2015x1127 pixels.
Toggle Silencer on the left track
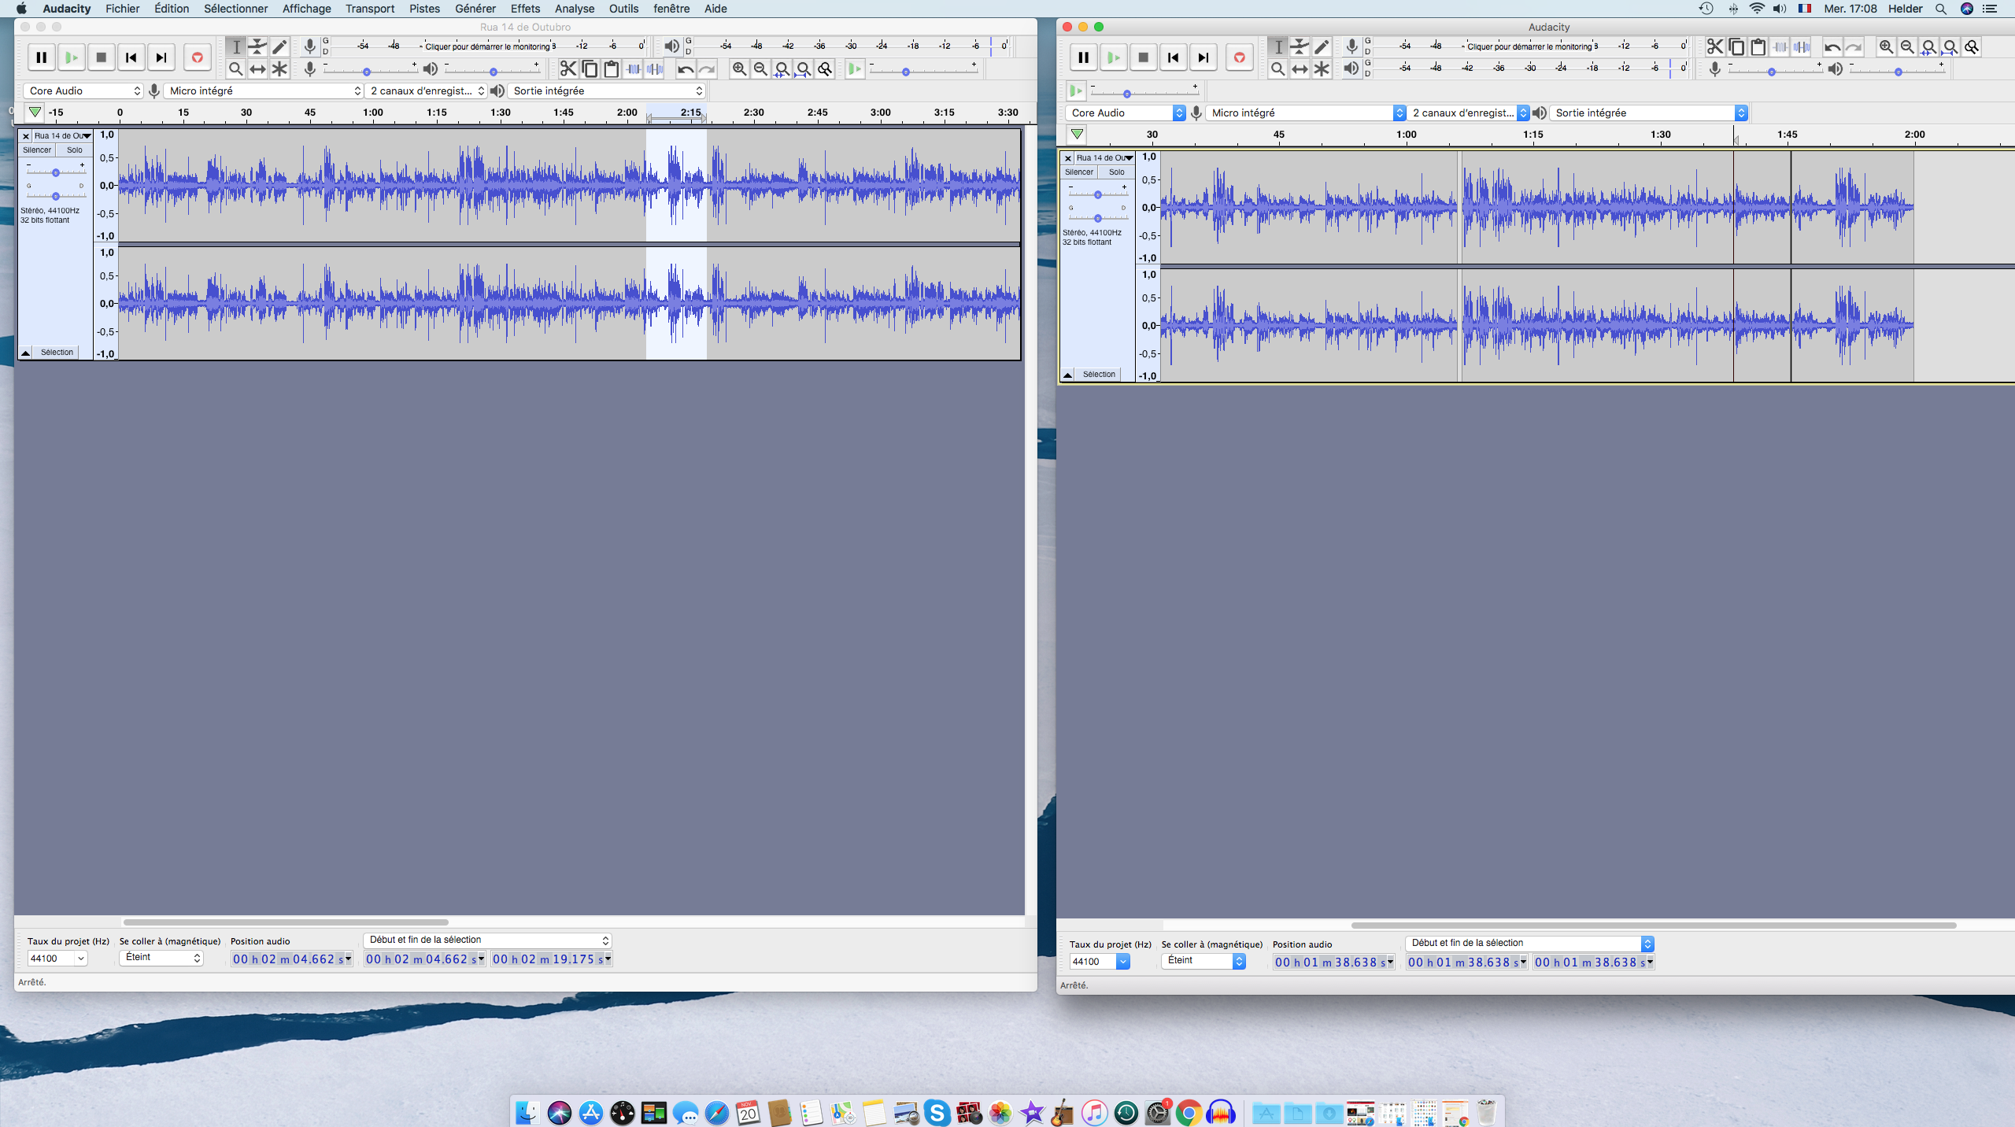(x=37, y=150)
